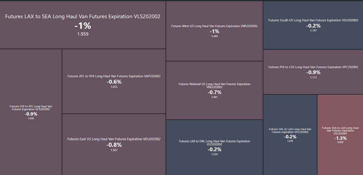Click the -0.6% change on ATL to PHI
Screen dimensions: 363x175
[114, 82]
